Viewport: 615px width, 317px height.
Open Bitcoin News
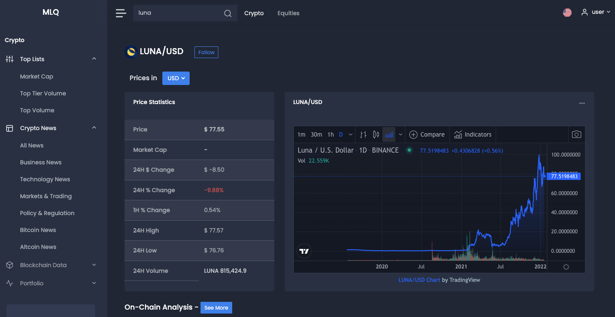tap(38, 230)
